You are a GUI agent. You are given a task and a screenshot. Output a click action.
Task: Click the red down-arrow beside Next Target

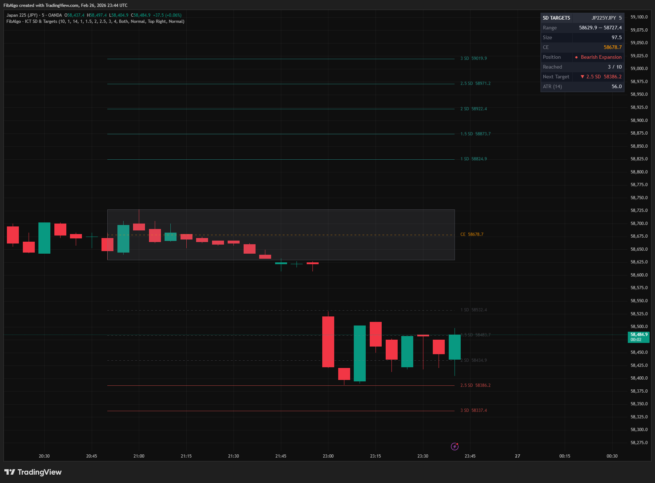pos(583,77)
